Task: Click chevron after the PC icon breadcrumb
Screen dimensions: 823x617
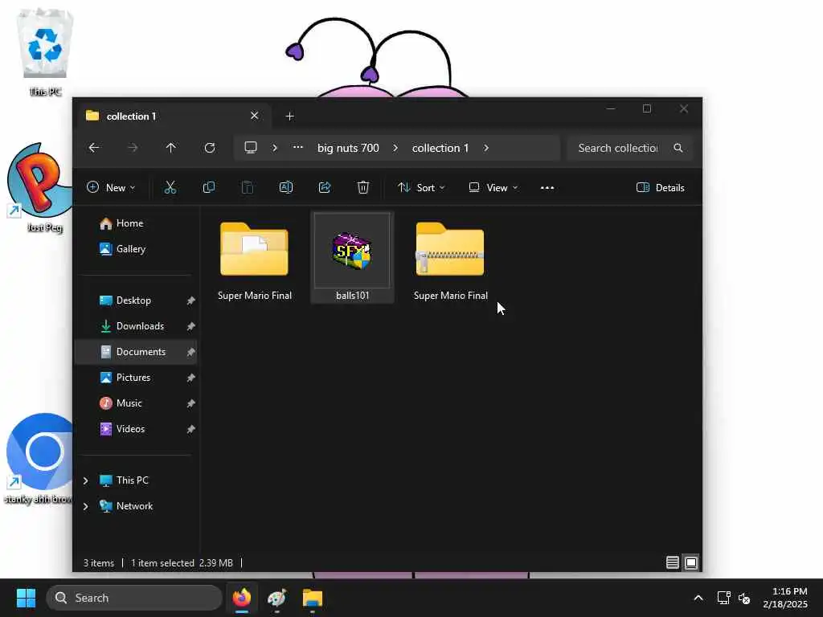Action: coord(275,148)
